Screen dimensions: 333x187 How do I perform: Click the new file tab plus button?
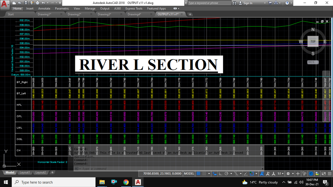[x=190, y=14]
